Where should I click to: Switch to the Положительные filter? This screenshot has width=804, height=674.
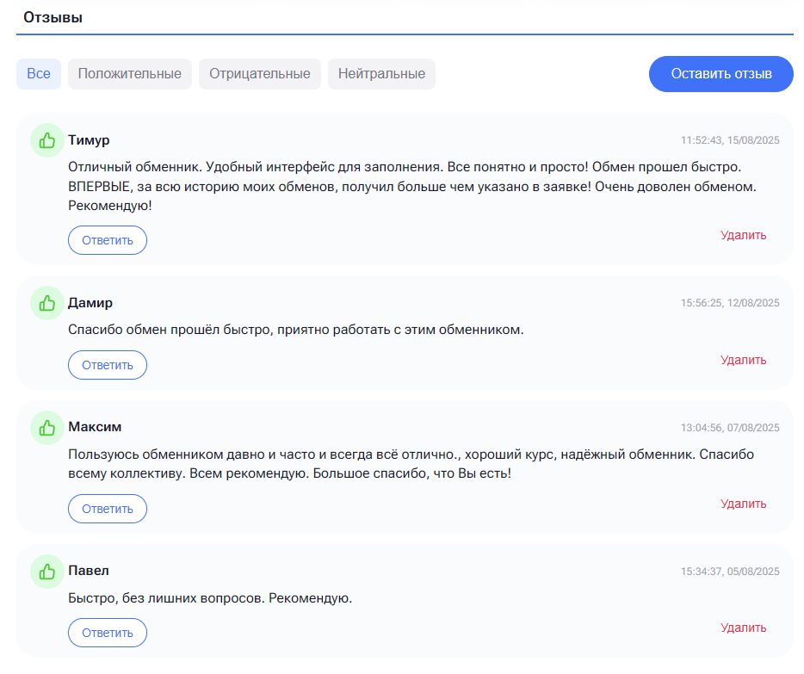click(130, 74)
